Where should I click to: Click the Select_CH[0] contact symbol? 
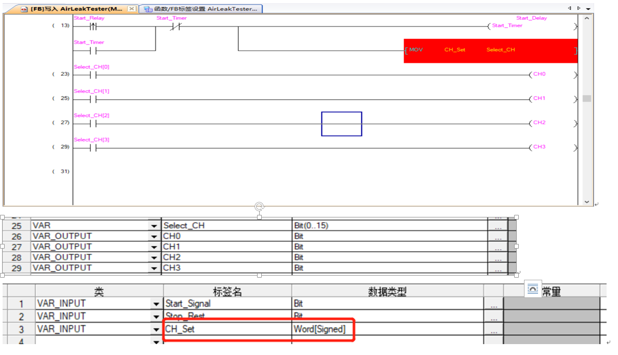click(x=92, y=75)
